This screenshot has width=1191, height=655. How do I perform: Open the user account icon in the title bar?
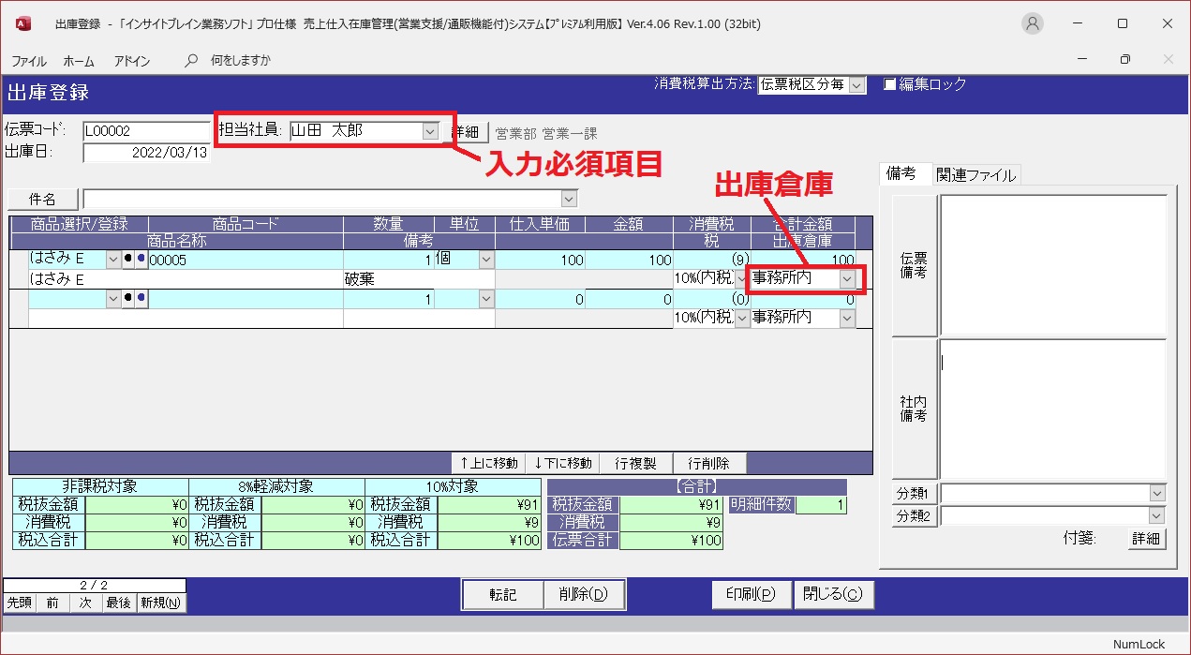1033,23
